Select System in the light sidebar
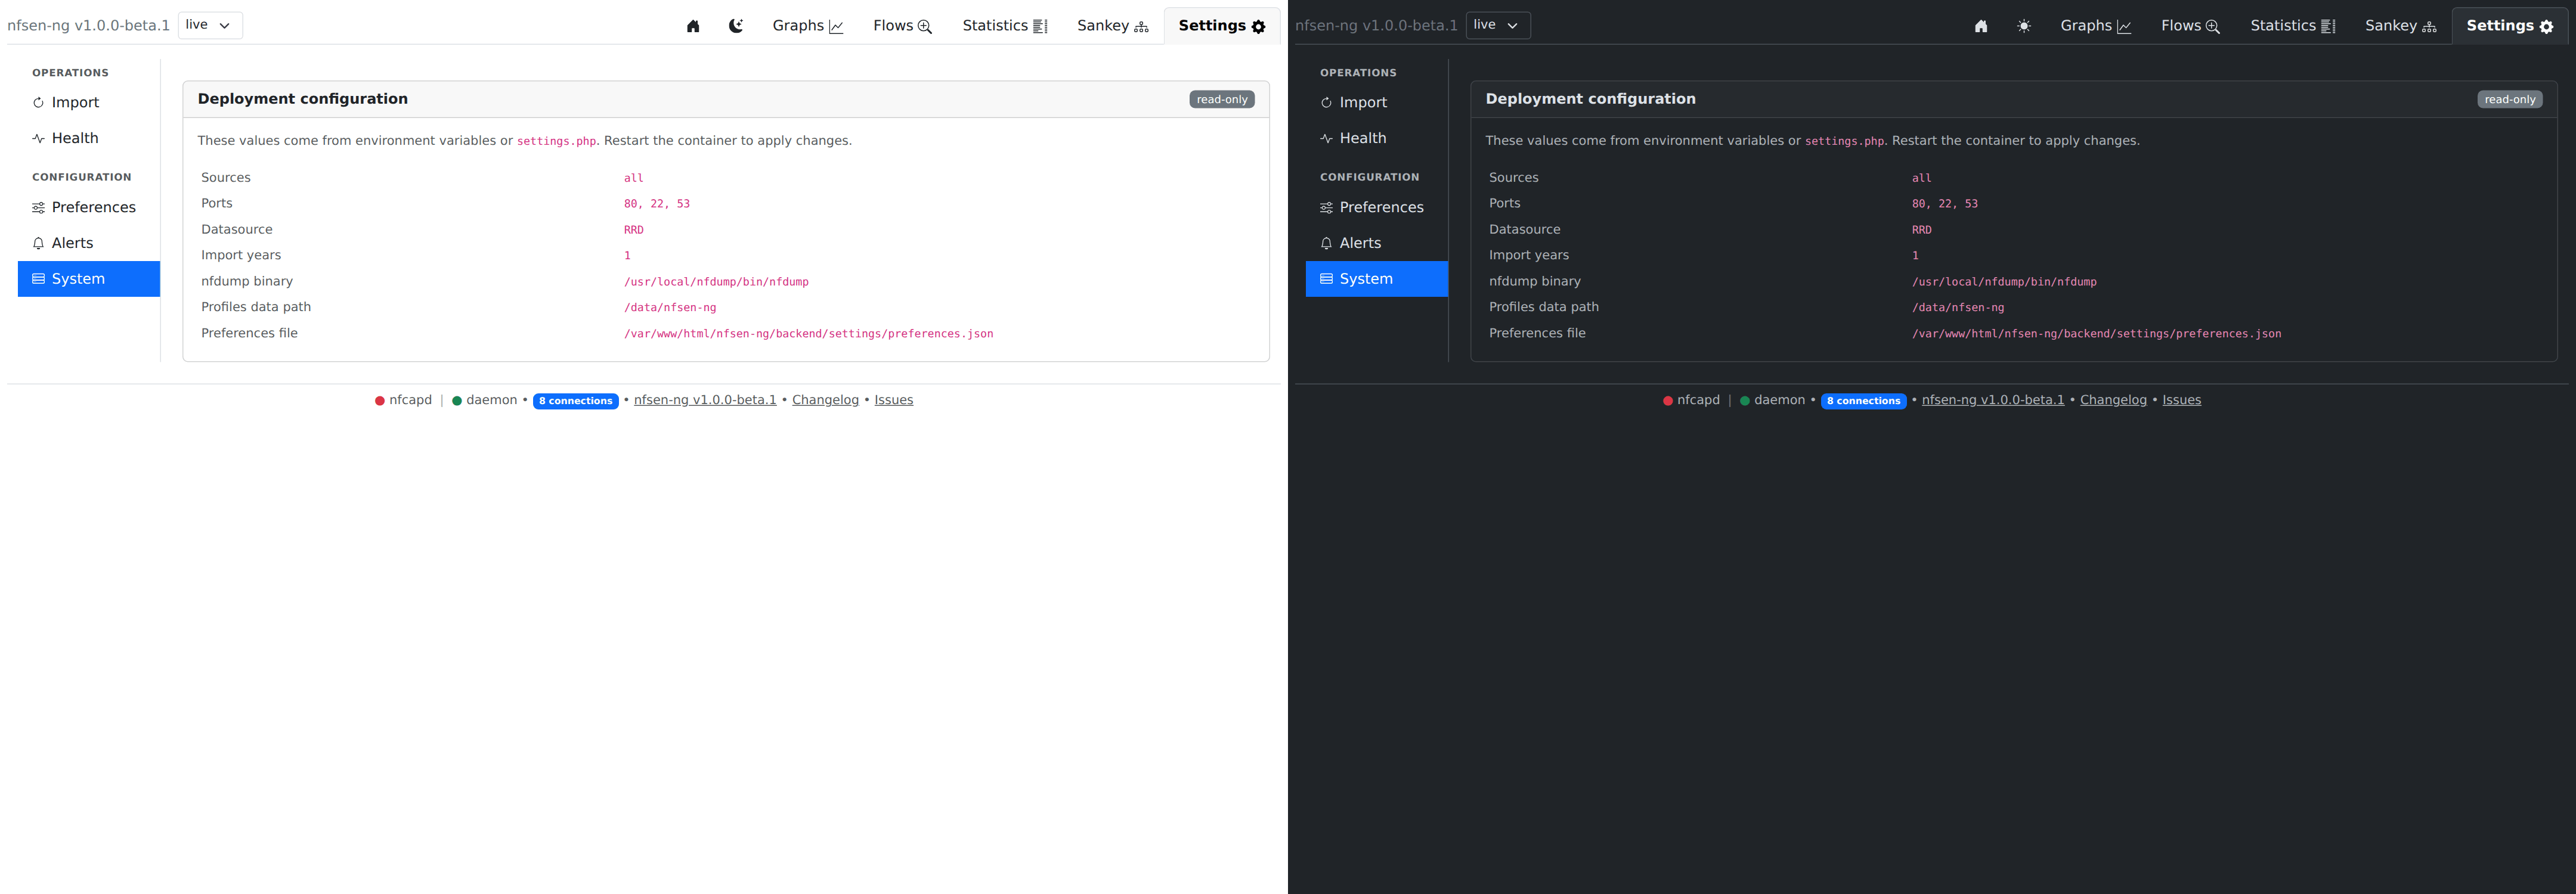Image resolution: width=2576 pixels, height=894 pixels. coord(89,279)
